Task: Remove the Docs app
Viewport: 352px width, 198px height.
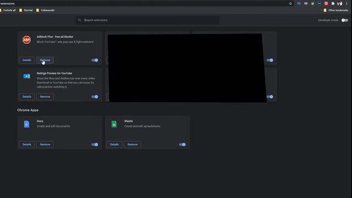Action: coord(45,144)
